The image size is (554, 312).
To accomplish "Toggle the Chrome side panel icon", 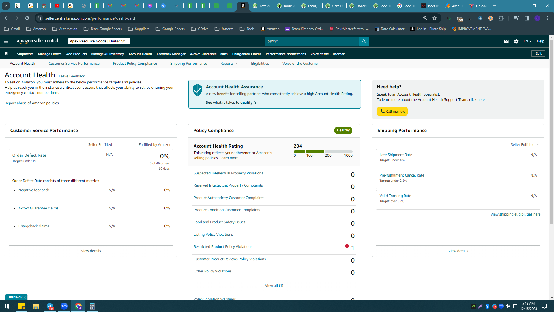I will (x=527, y=18).
